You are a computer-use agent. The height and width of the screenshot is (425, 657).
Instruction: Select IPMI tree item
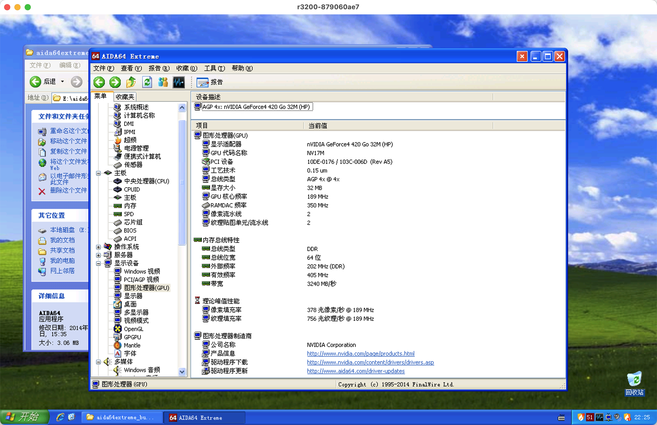[x=129, y=132]
